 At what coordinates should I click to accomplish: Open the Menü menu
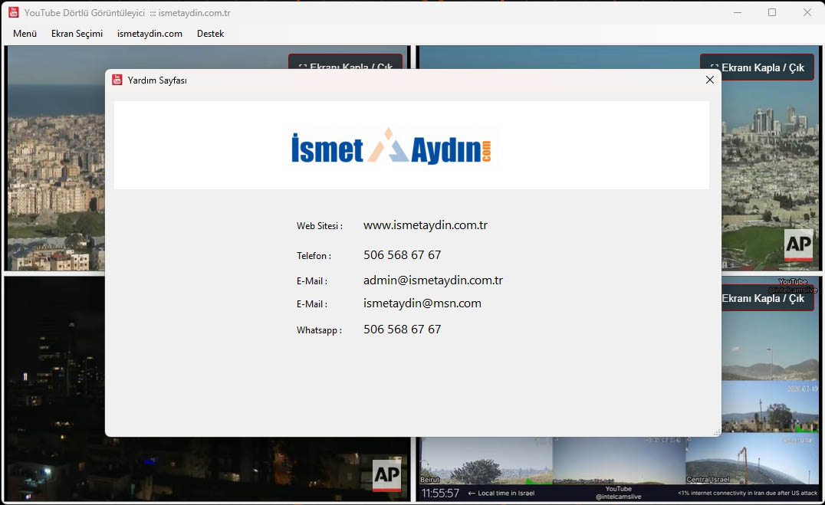click(25, 34)
